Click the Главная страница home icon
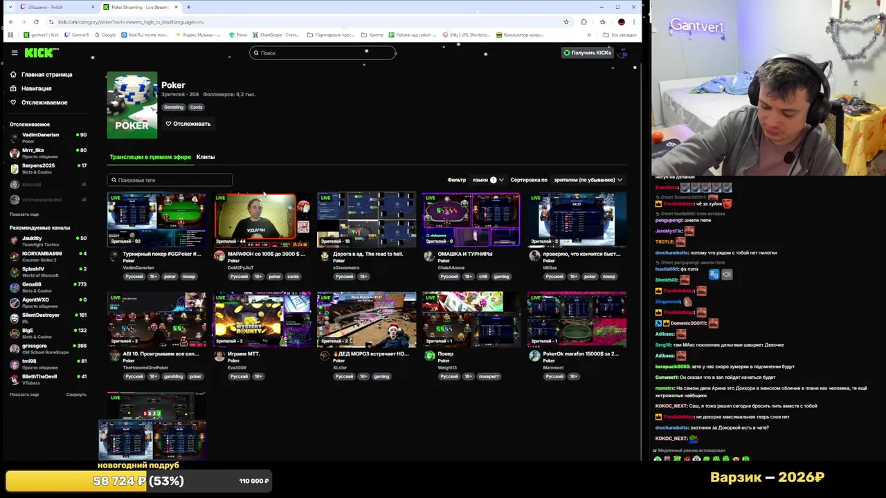This screenshot has height=498, width=886. (13, 74)
